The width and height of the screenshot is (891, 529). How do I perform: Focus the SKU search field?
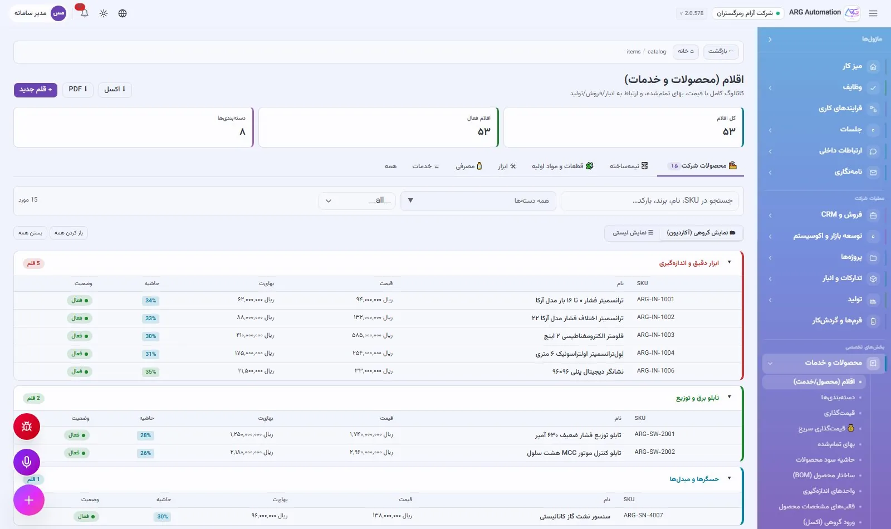650,200
